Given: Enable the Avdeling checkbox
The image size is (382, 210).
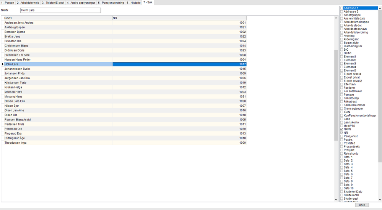Looking at the screenshot, I should (341, 36).
